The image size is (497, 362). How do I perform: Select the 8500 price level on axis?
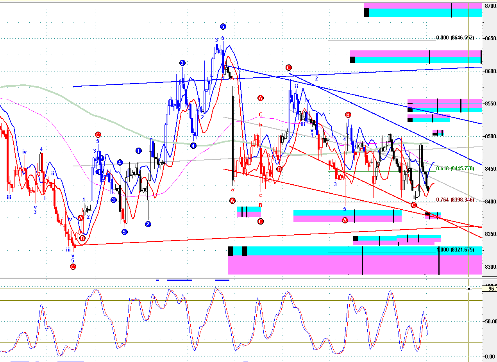tap(491, 136)
